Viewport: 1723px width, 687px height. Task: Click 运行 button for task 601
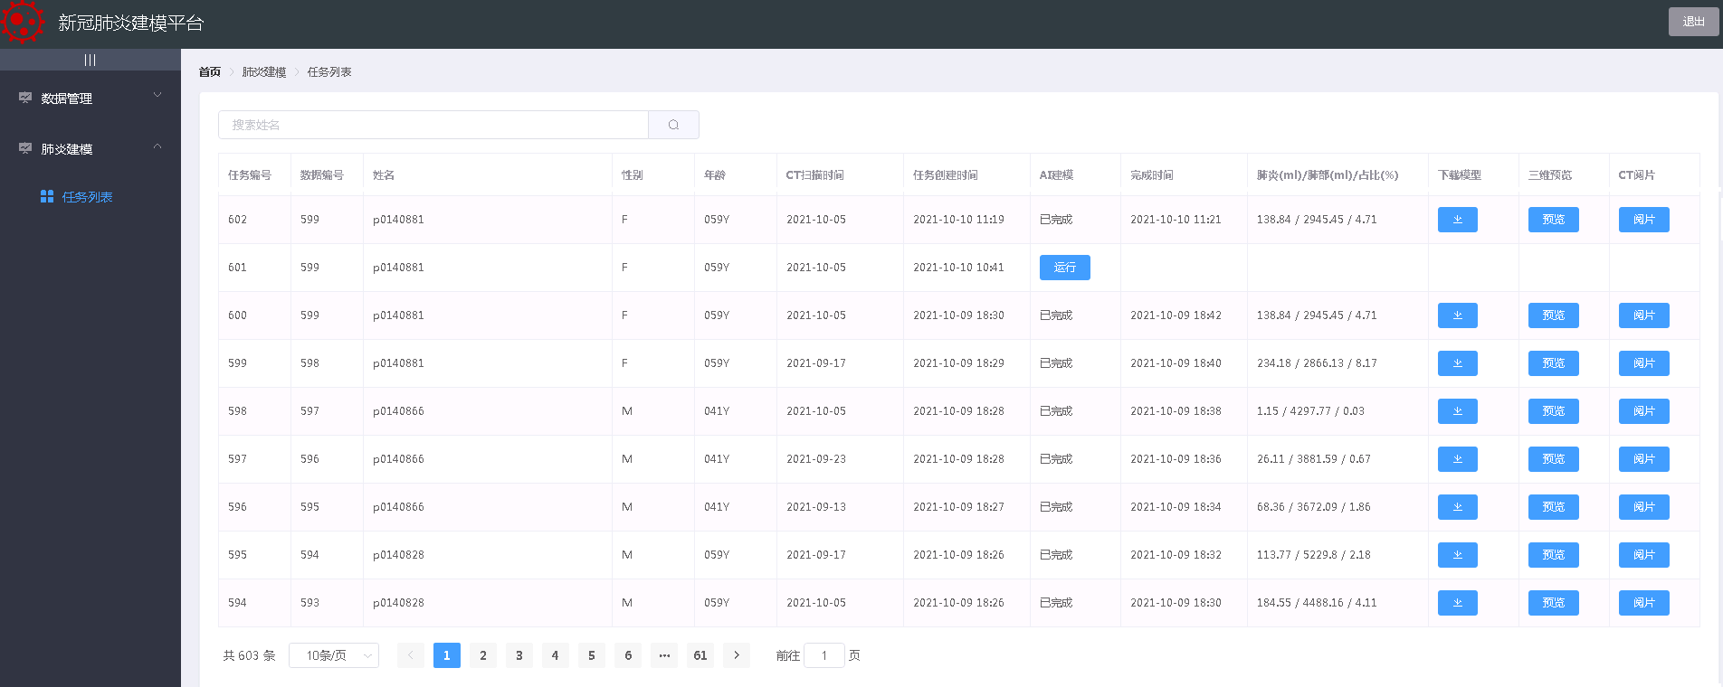point(1064,268)
